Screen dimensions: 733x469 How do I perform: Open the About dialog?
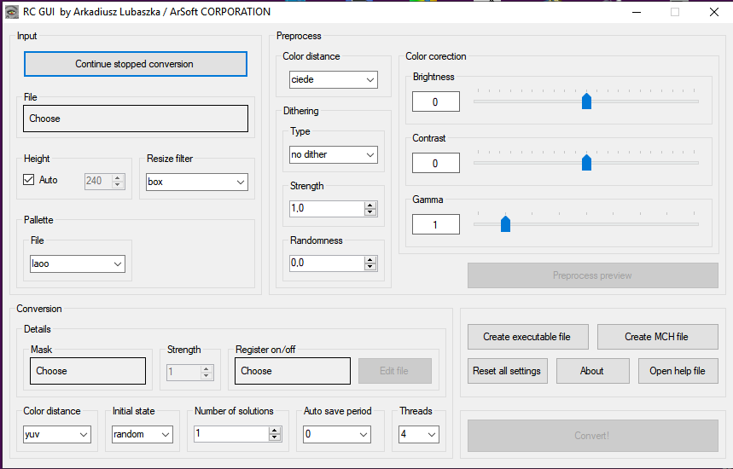pyautogui.click(x=593, y=371)
